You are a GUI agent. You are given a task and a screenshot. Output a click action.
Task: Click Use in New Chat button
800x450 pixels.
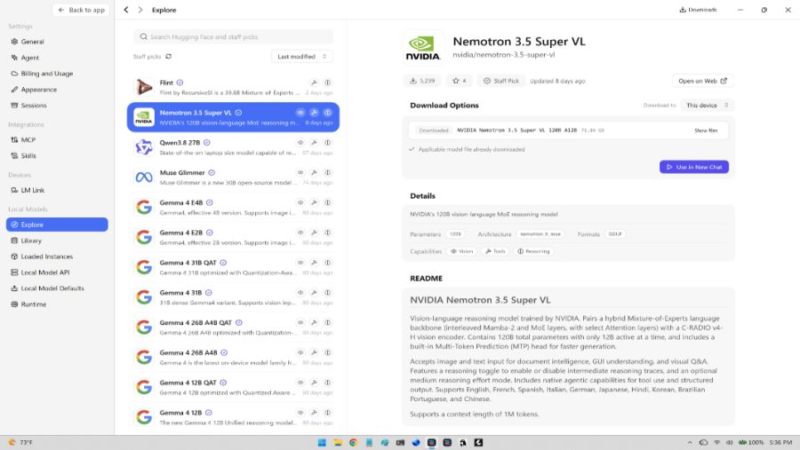694,167
